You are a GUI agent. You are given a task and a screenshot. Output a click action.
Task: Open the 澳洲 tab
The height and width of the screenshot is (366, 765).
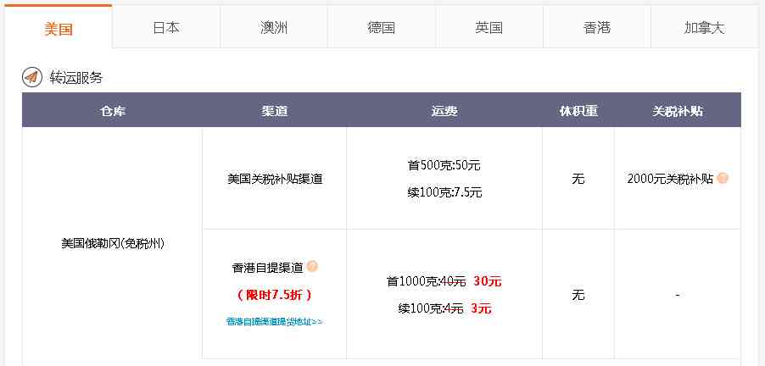pyautogui.click(x=274, y=28)
